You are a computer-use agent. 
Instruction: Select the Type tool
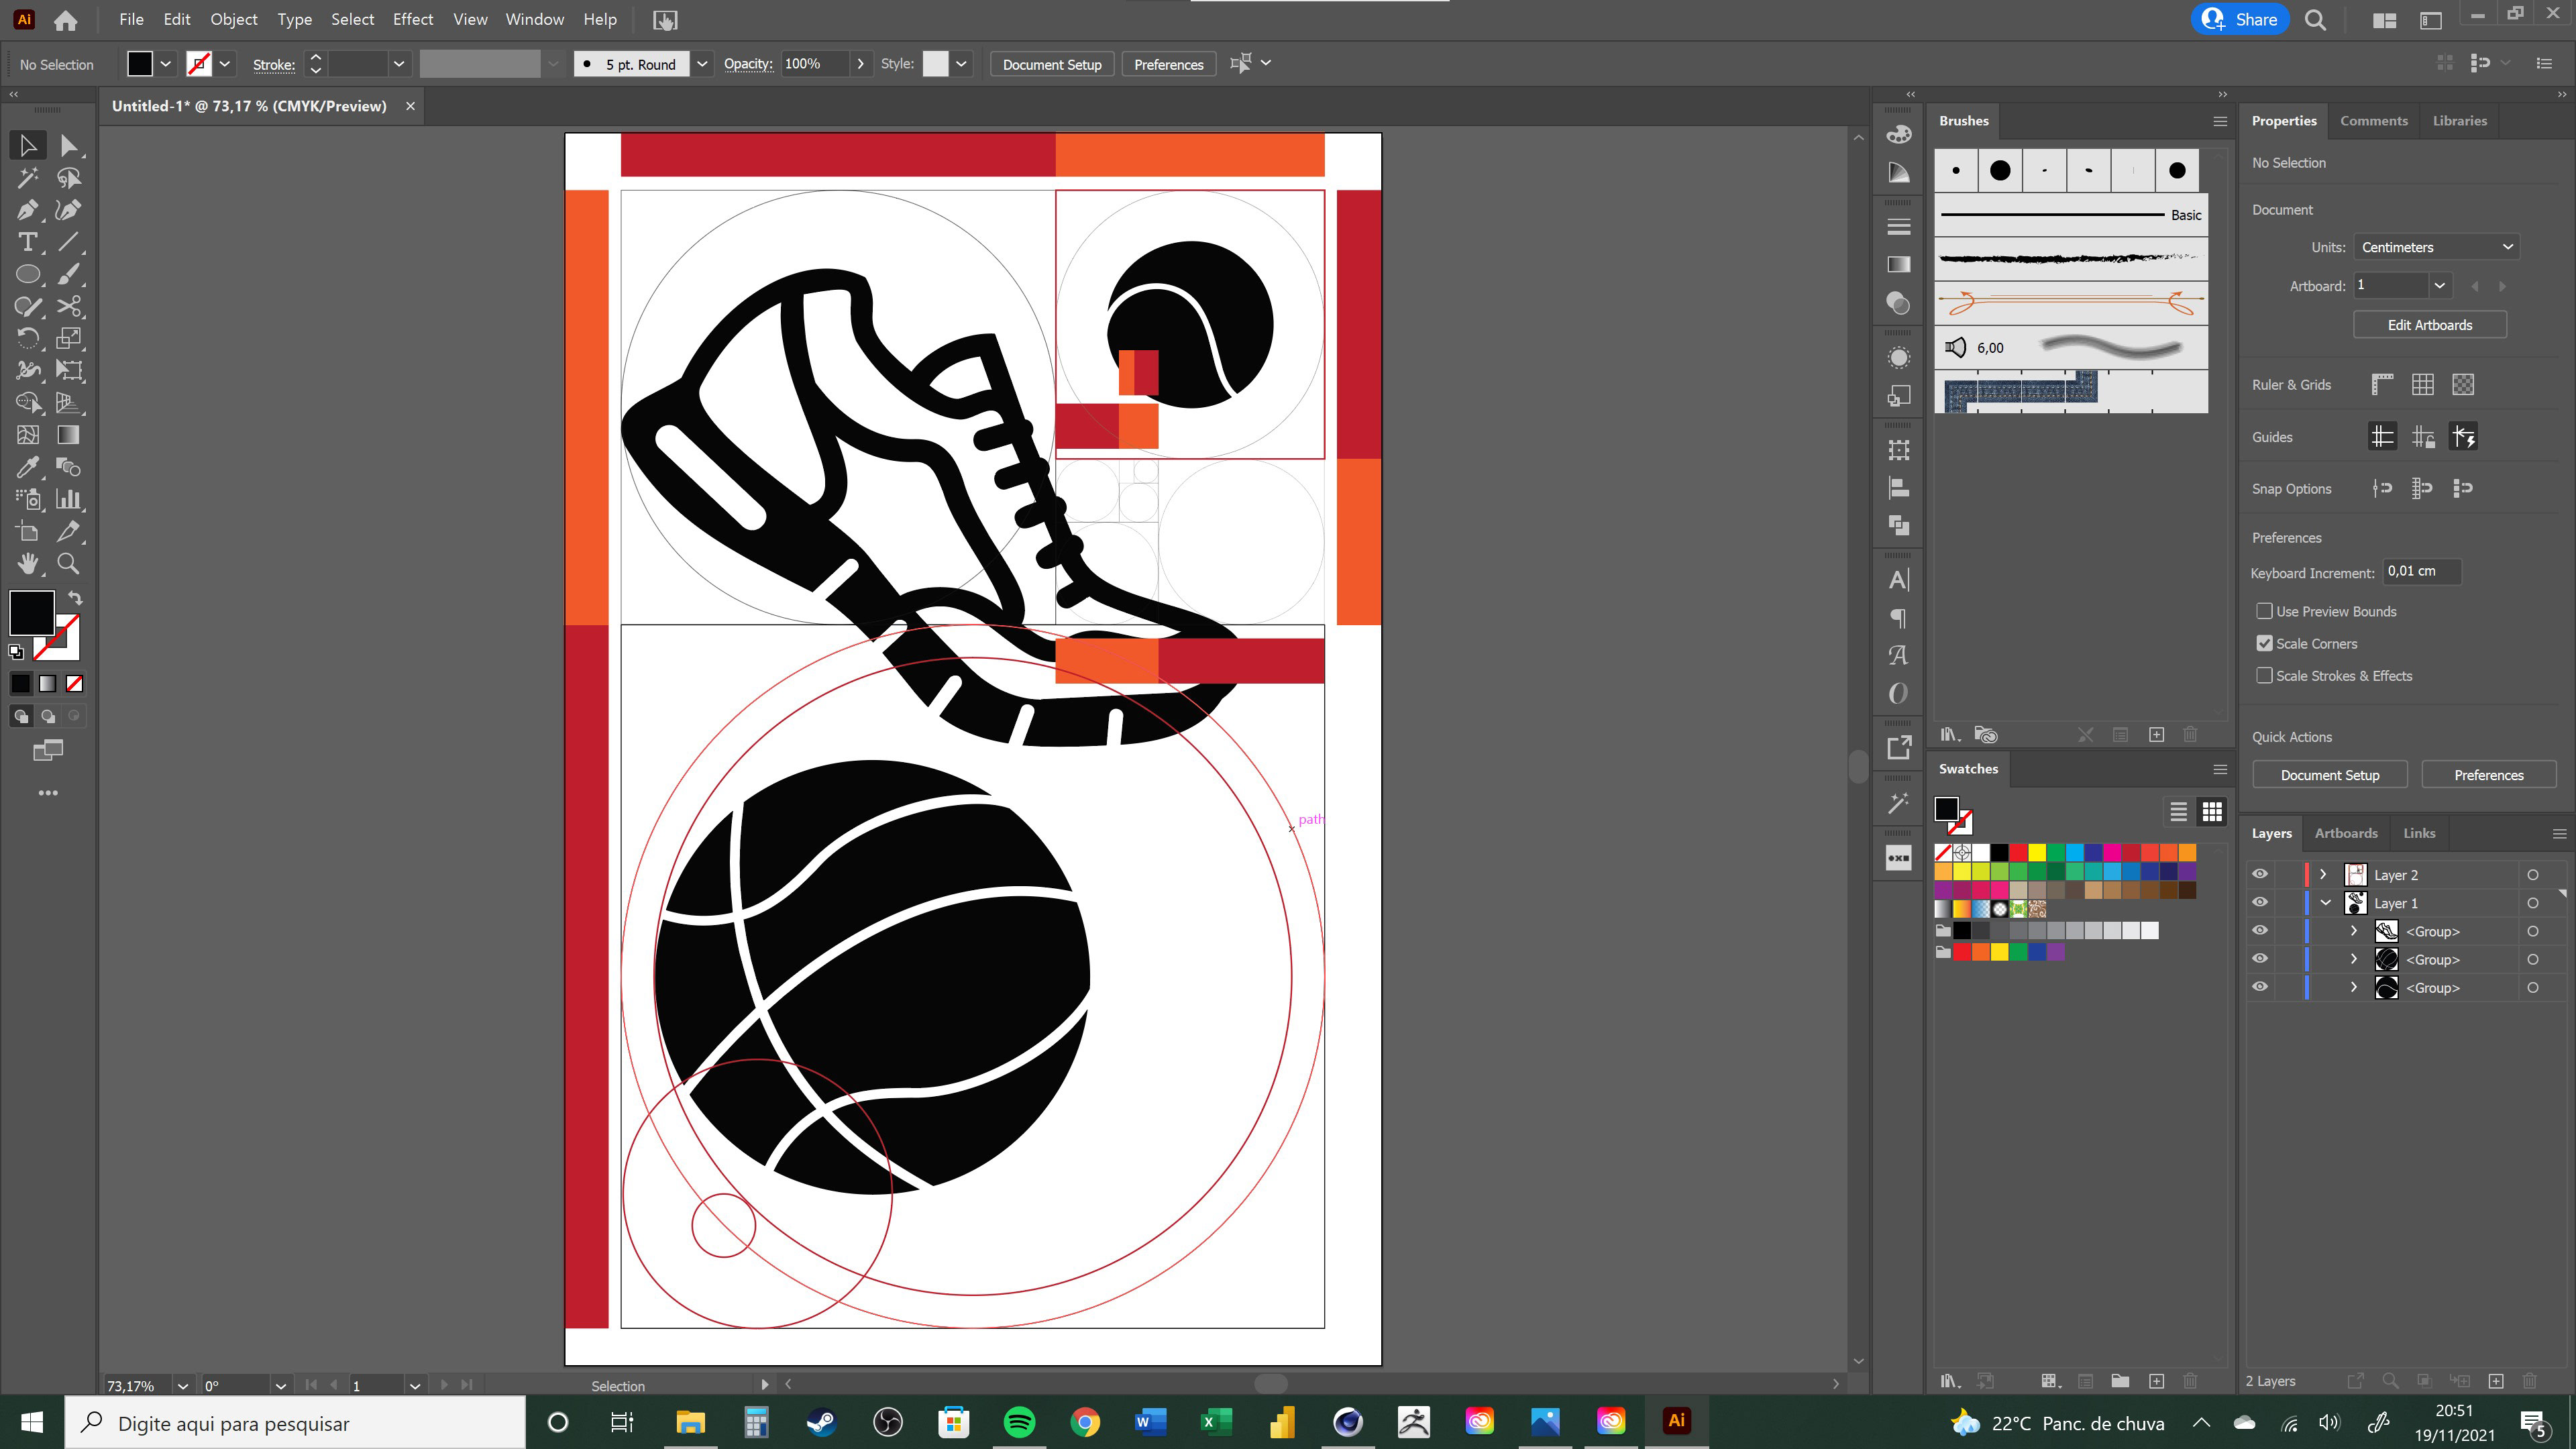pyautogui.click(x=27, y=242)
